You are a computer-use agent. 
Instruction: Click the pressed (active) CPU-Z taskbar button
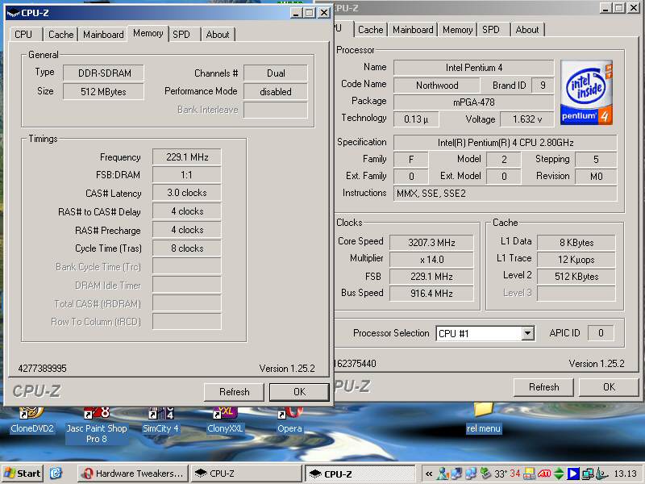(x=360, y=474)
